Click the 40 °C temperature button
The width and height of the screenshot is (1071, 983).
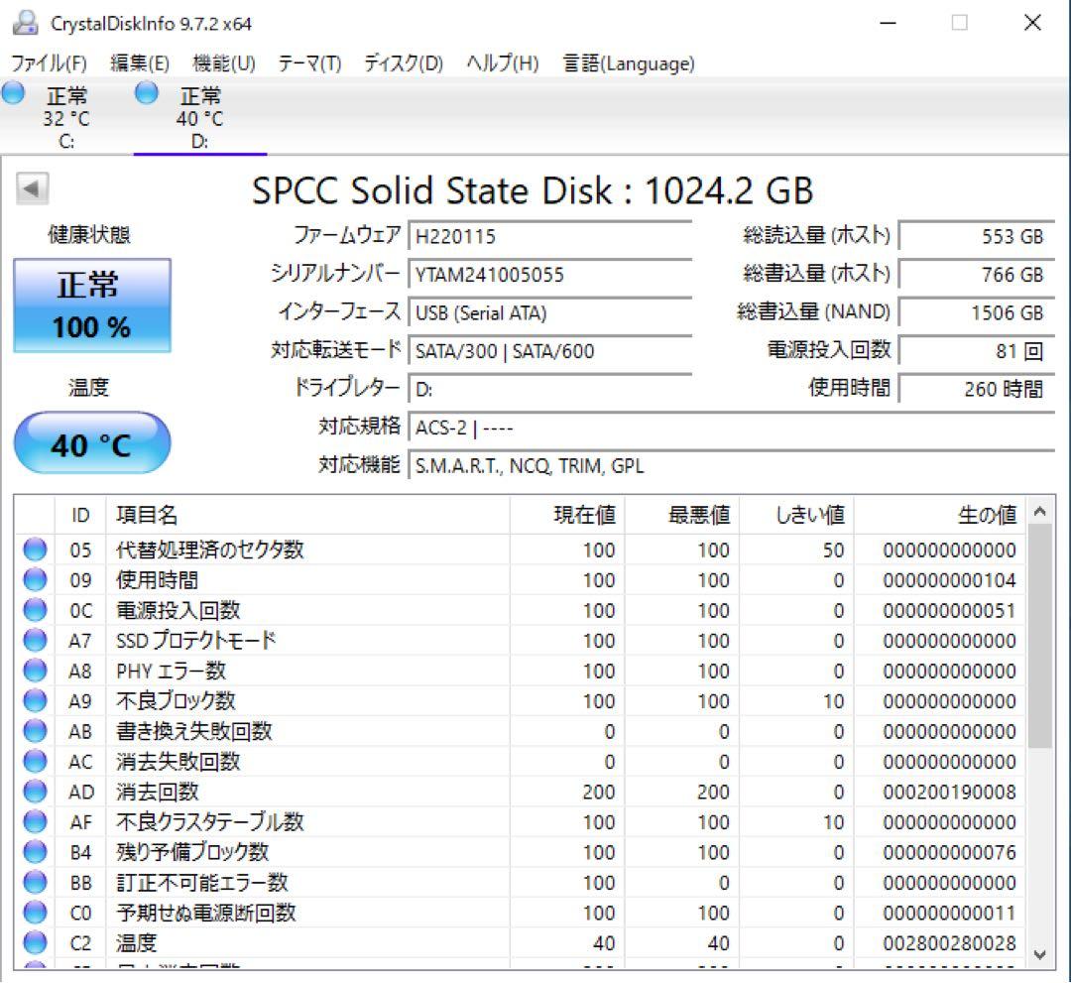click(x=91, y=442)
